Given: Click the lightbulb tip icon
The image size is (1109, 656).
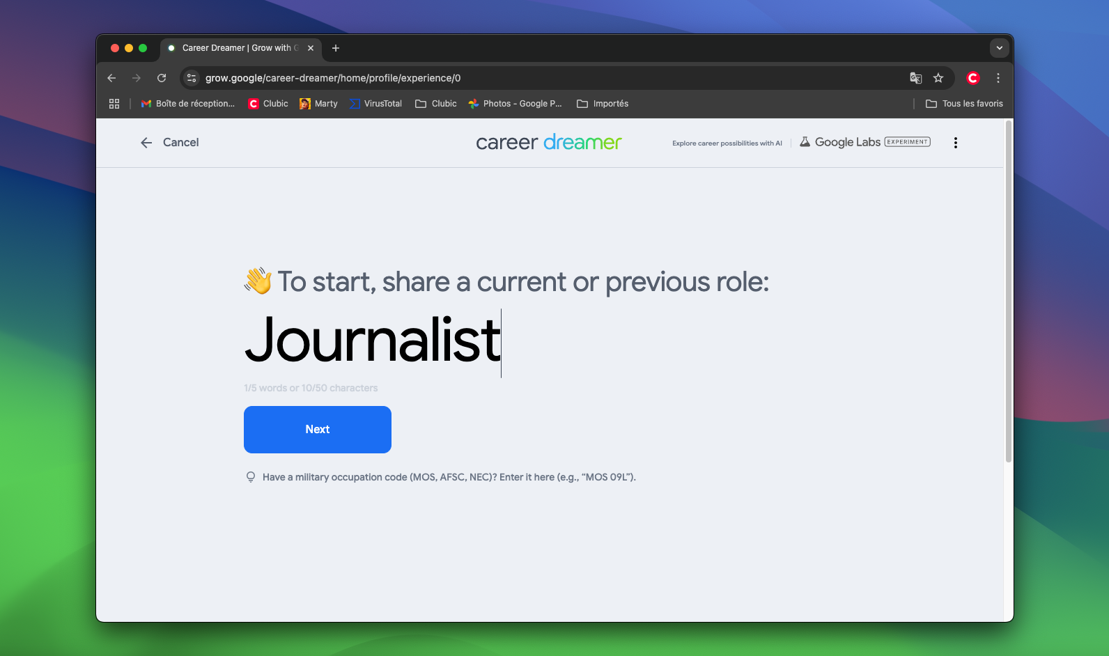Looking at the screenshot, I should pos(251,477).
